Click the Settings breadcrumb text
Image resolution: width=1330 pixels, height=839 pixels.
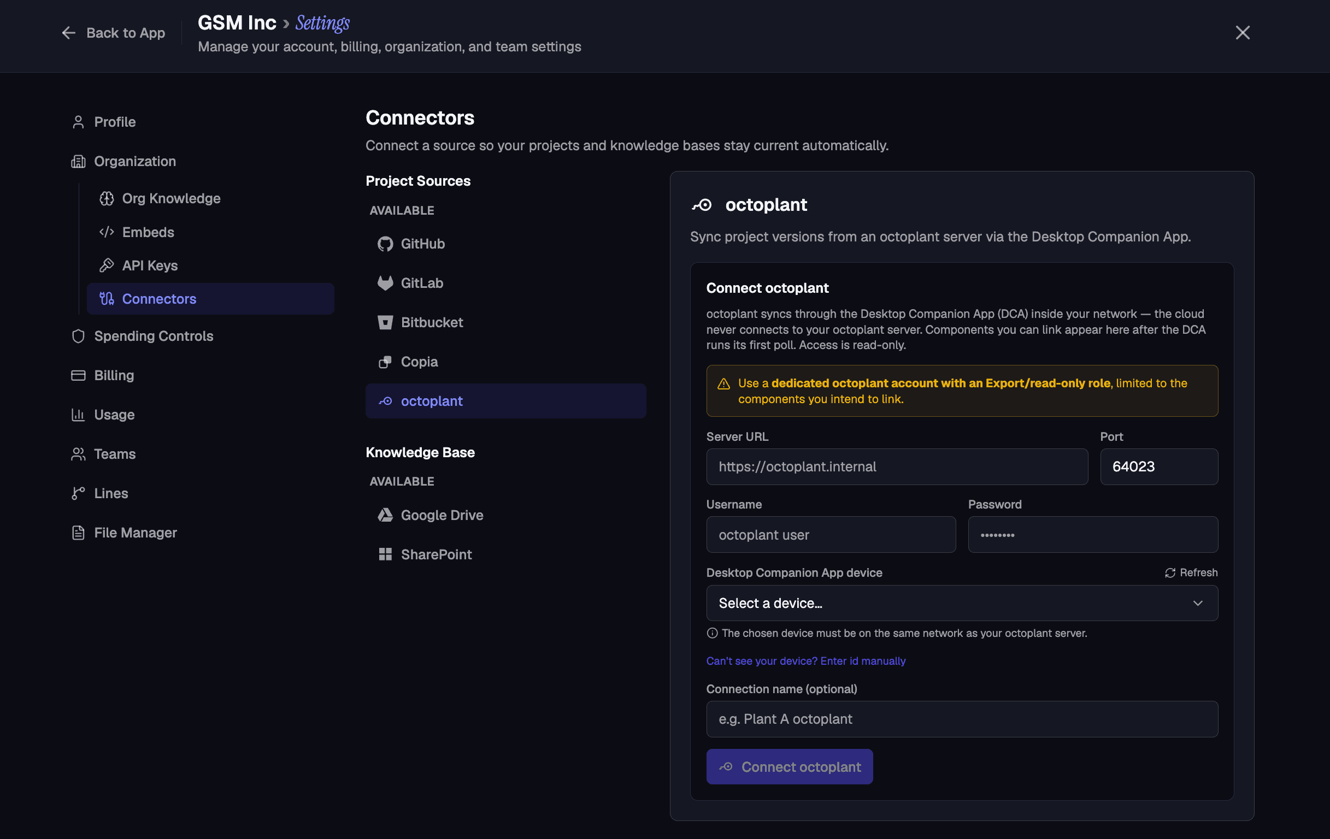point(322,23)
